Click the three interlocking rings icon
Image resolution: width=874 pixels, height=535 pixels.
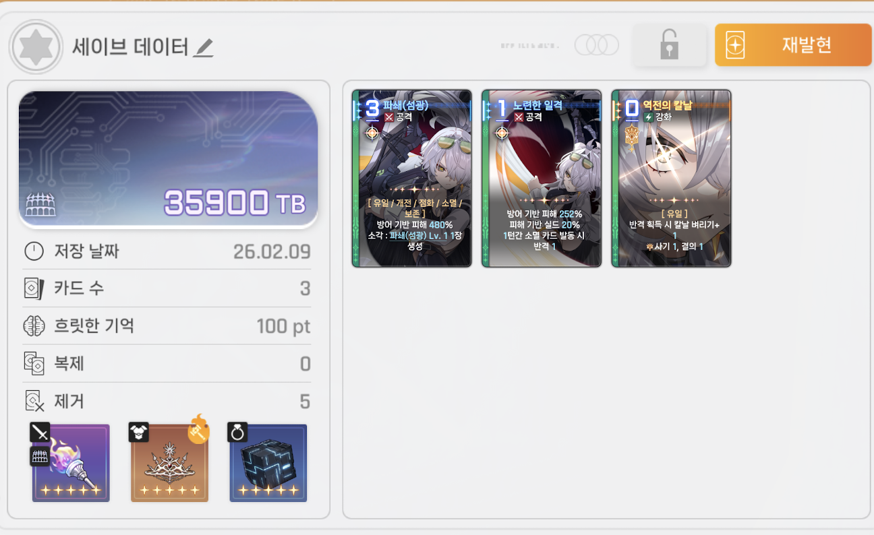(x=597, y=45)
